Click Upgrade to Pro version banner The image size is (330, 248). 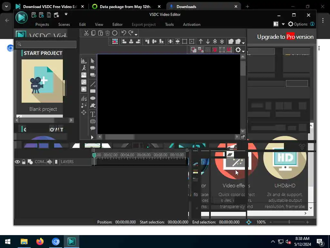coord(285,37)
